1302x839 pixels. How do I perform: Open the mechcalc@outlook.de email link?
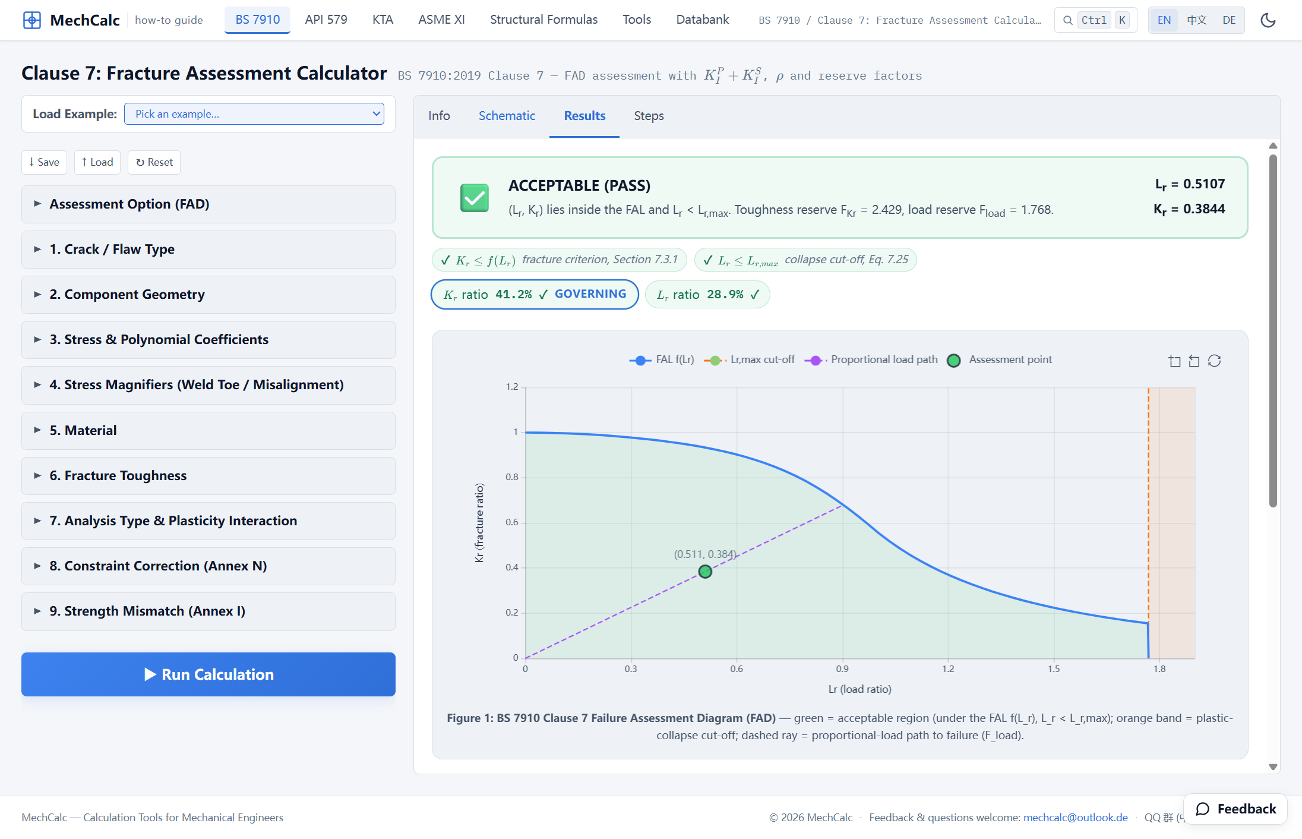[1075, 817]
